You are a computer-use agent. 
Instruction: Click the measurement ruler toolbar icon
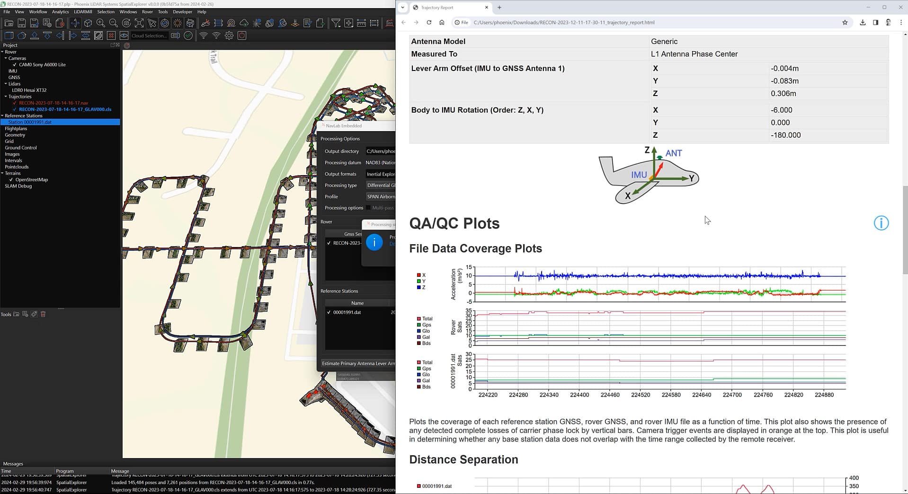pyautogui.click(x=361, y=23)
